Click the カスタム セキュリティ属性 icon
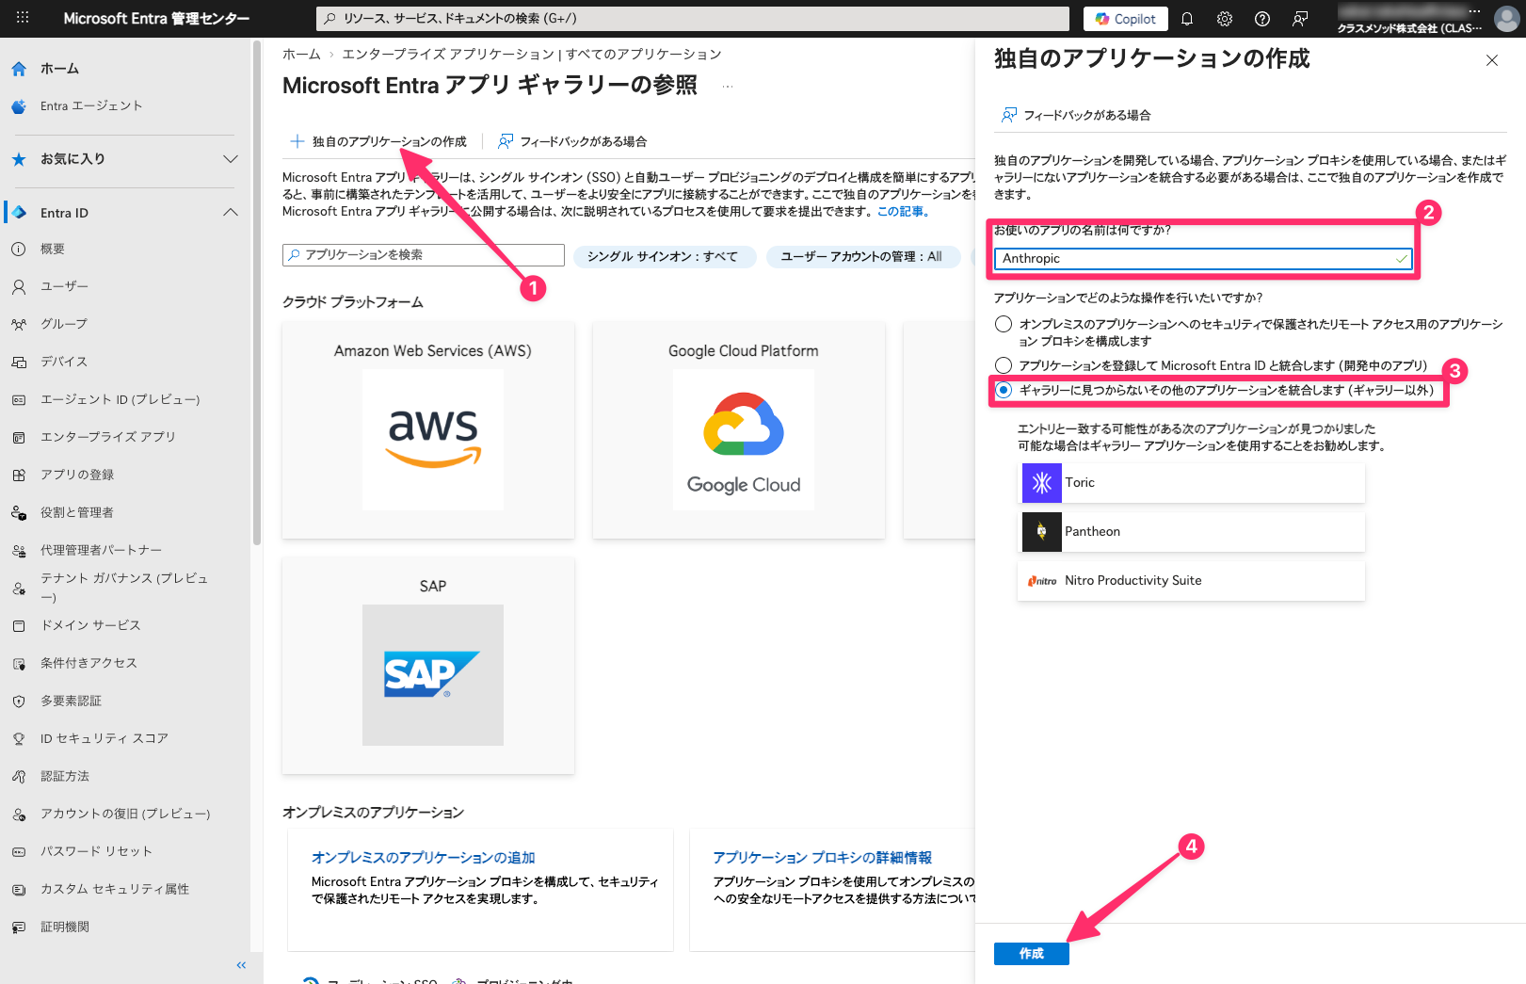 click(19, 889)
